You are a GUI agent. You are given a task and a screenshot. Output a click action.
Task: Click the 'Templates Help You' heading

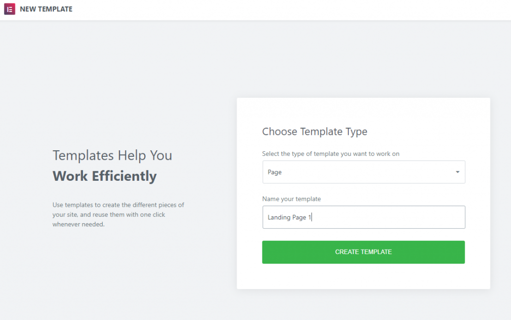[x=112, y=155]
